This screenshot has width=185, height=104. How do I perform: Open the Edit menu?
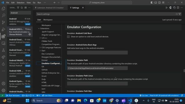point(13,3)
